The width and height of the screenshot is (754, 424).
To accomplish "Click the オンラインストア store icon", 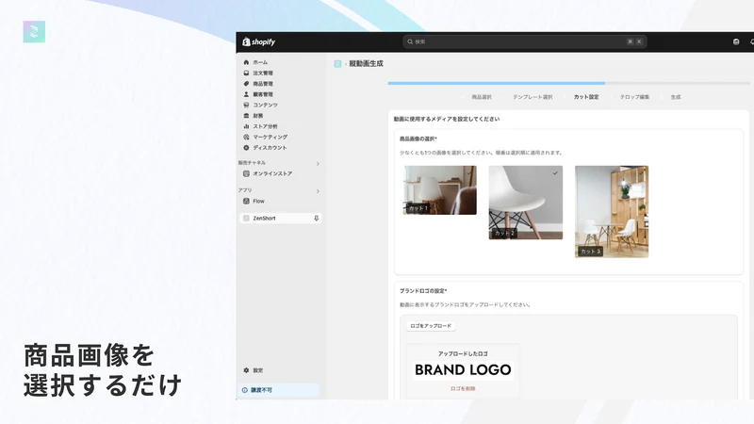I will [x=246, y=173].
